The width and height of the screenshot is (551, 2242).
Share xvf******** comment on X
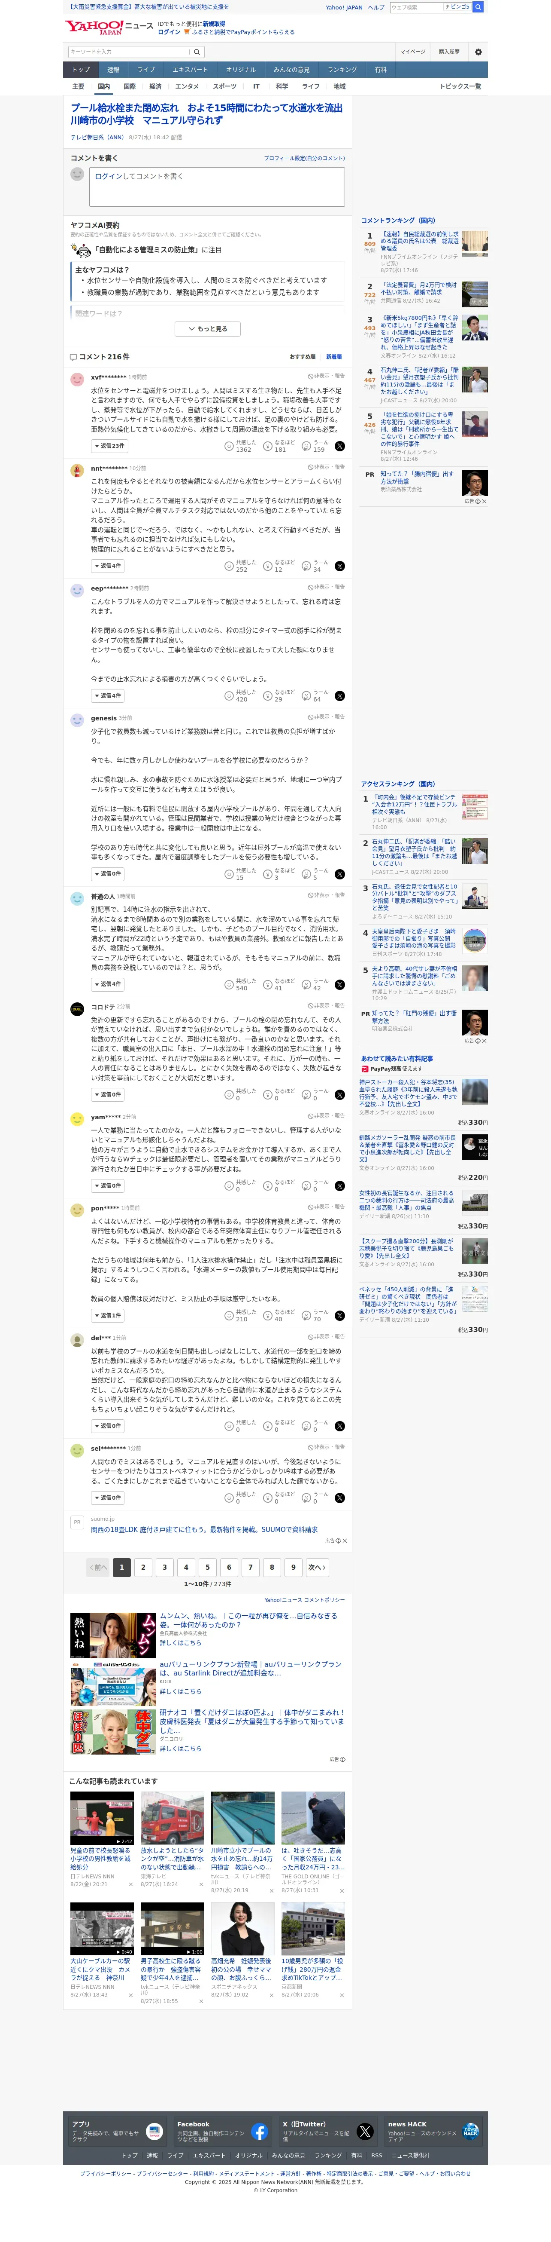click(340, 447)
